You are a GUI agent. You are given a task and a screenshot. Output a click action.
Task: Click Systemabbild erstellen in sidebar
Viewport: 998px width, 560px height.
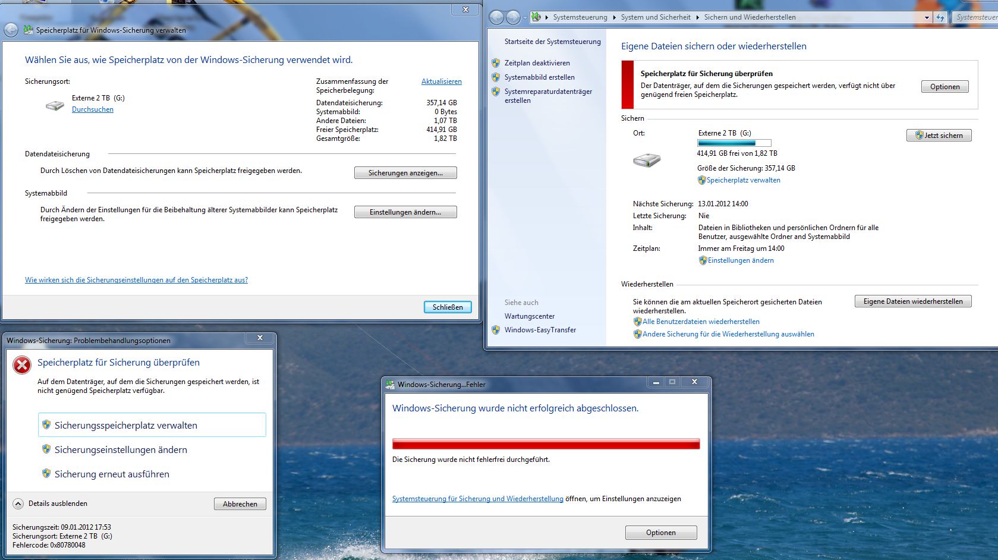coord(540,77)
